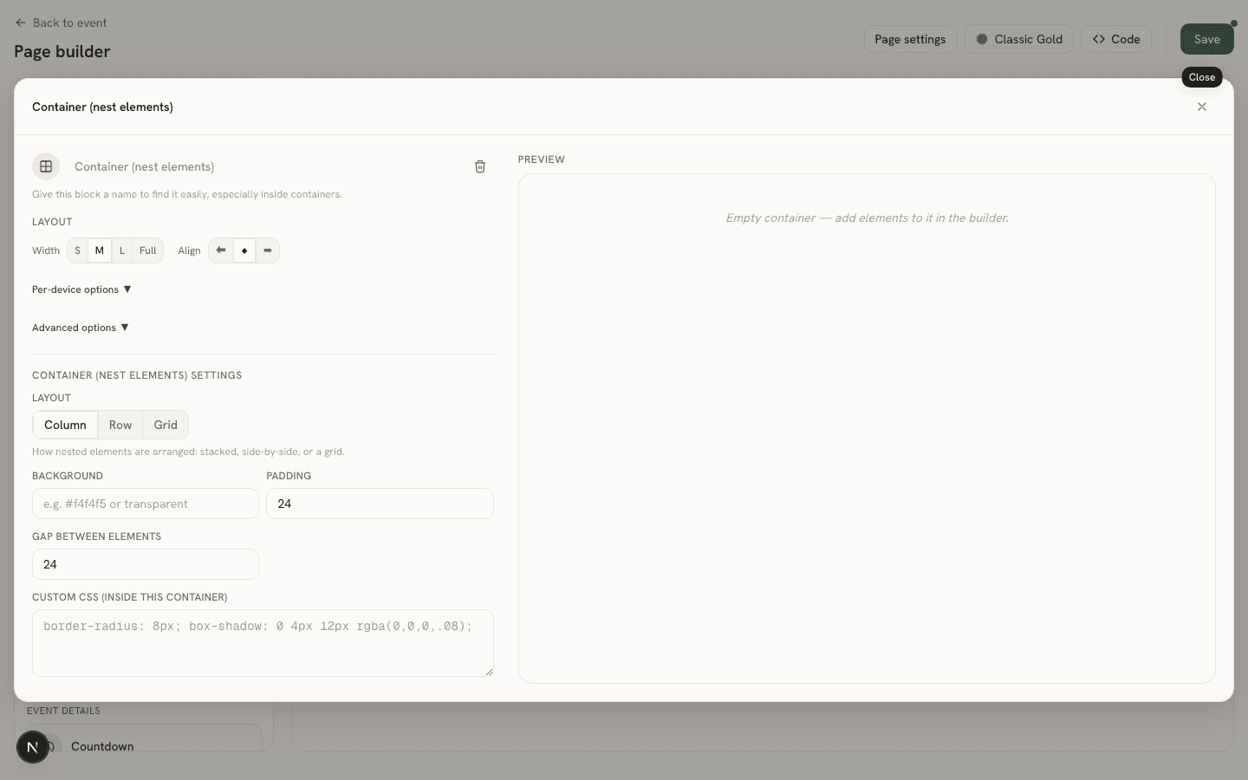Set width to S

point(77,250)
